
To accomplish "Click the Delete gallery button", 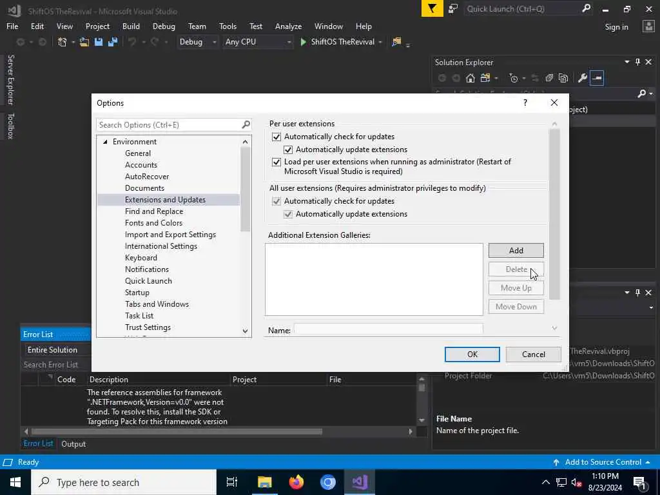I will coord(516,269).
